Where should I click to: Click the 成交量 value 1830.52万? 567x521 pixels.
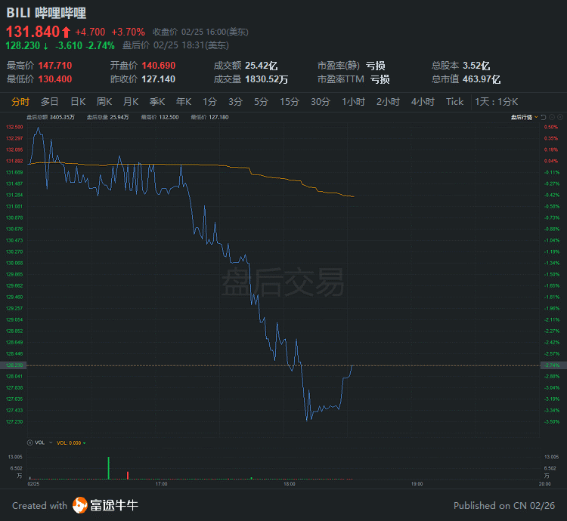[267, 79]
